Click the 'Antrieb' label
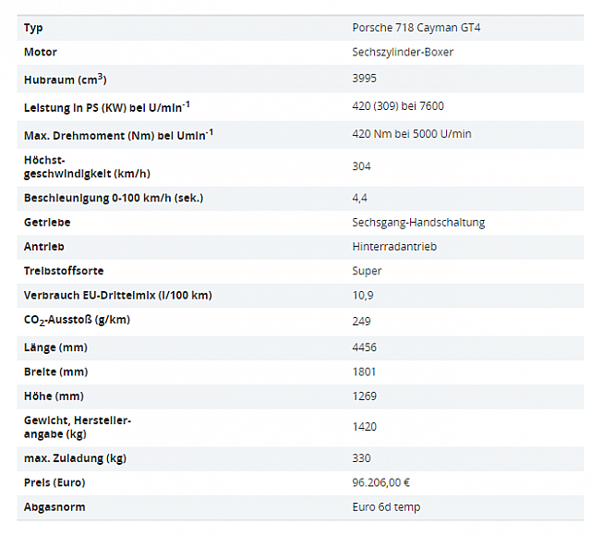 44,247
